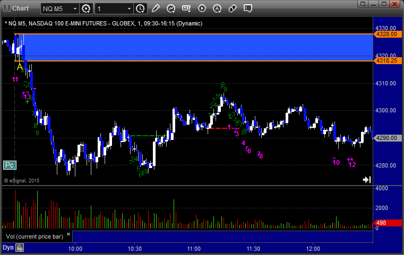Click the 4000 volume axis label
Viewport: 404px width, 255px height.
point(382,188)
